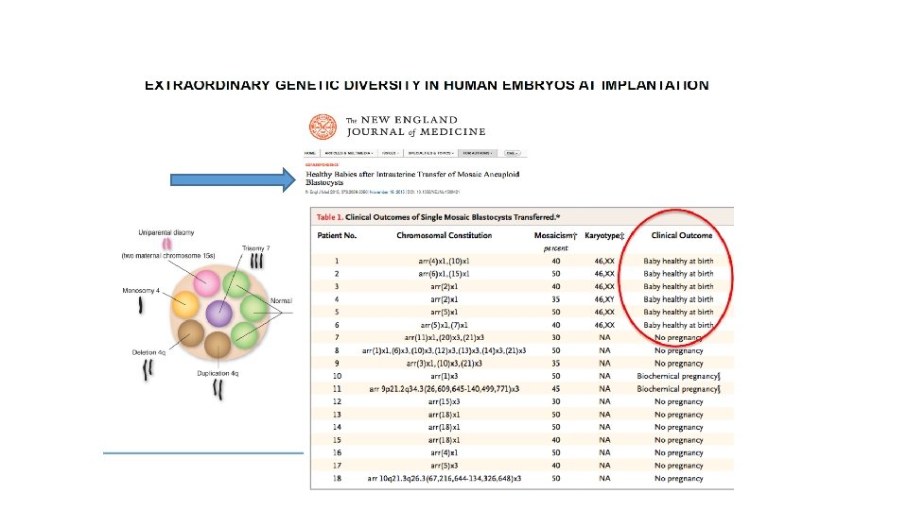Click 'Biochemical pregnancy' outcome for patient 10

pos(678,376)
